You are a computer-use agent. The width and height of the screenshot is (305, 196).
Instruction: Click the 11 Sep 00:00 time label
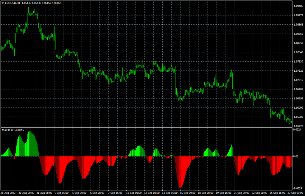coord(133,192)
